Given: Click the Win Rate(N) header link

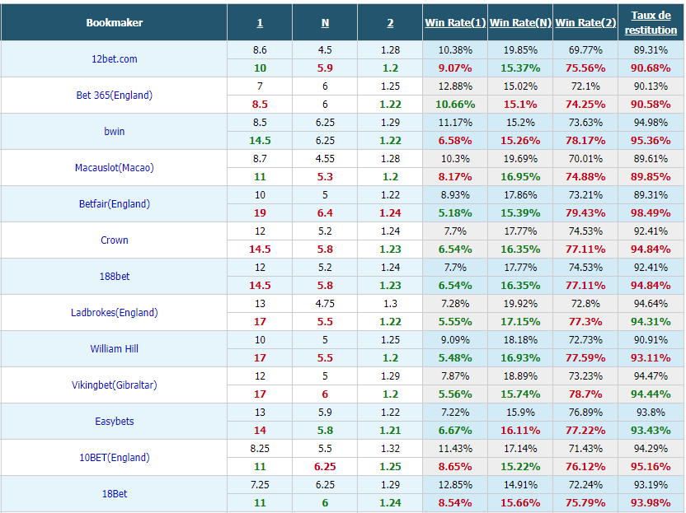Looking at the screenshot, I should 520,23.
